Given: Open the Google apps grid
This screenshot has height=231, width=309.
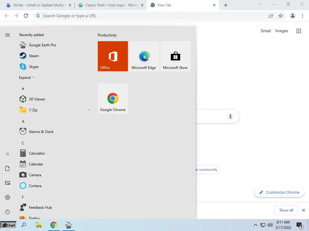Looking at the screenshot, I should click(x=299, y=31).
